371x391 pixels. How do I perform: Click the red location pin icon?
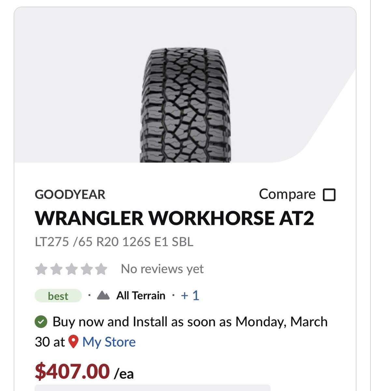pos(74,342)
